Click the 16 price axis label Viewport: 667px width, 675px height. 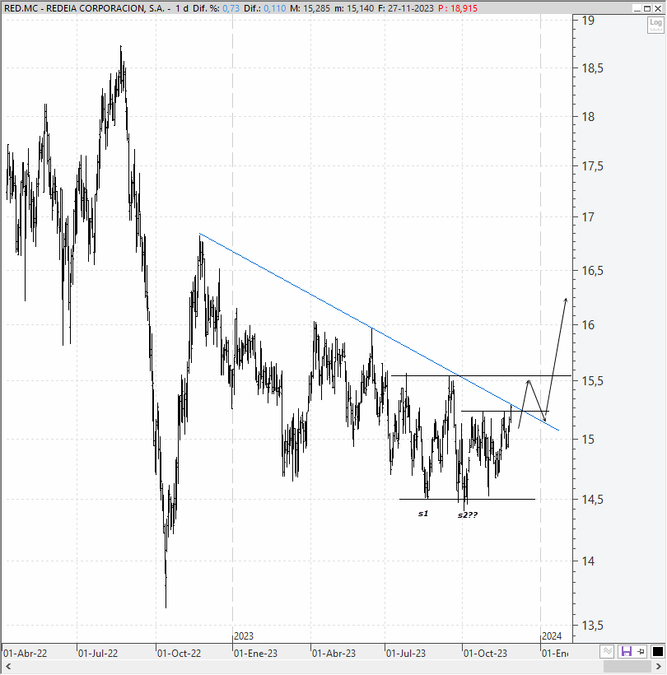588,324
